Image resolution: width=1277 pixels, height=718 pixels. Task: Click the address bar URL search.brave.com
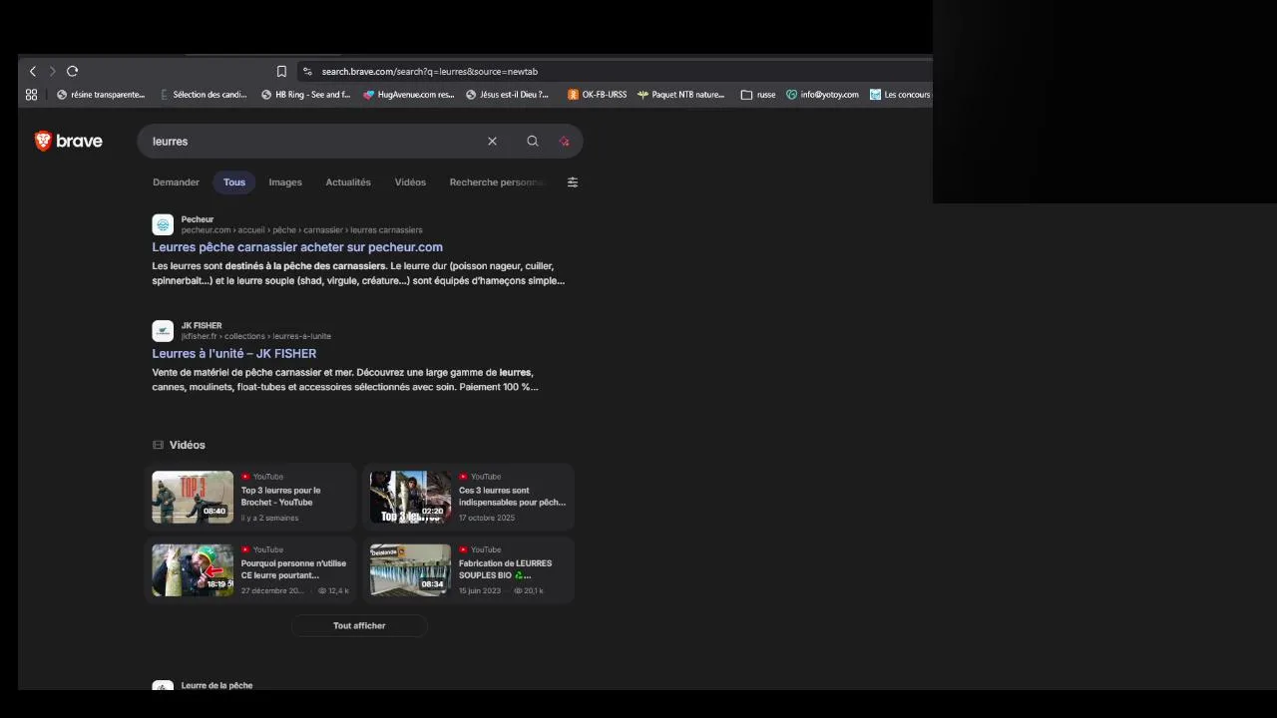tap(429, 72)
